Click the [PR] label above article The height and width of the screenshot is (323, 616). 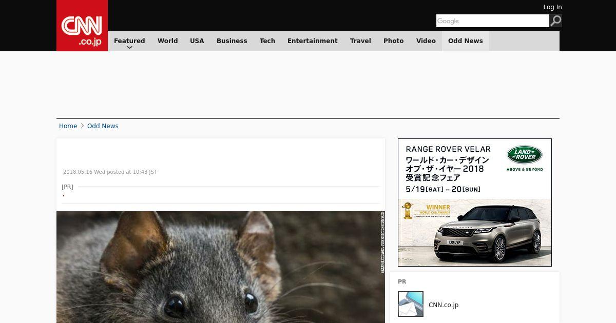click(67, 187)
